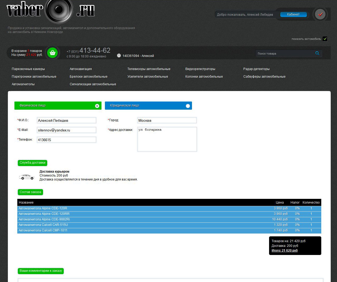
Task: Click the '10 440 руб' price cell
Action: pos(280,220)
